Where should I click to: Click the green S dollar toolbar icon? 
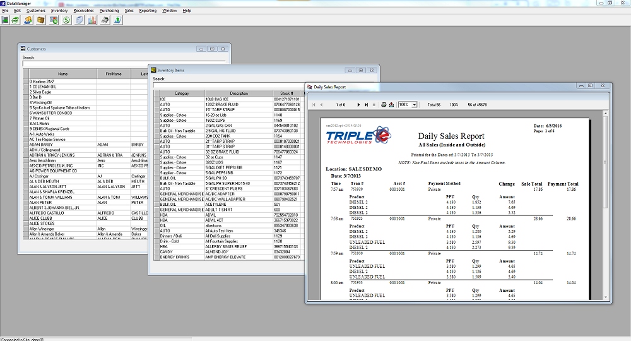point(67,20)
